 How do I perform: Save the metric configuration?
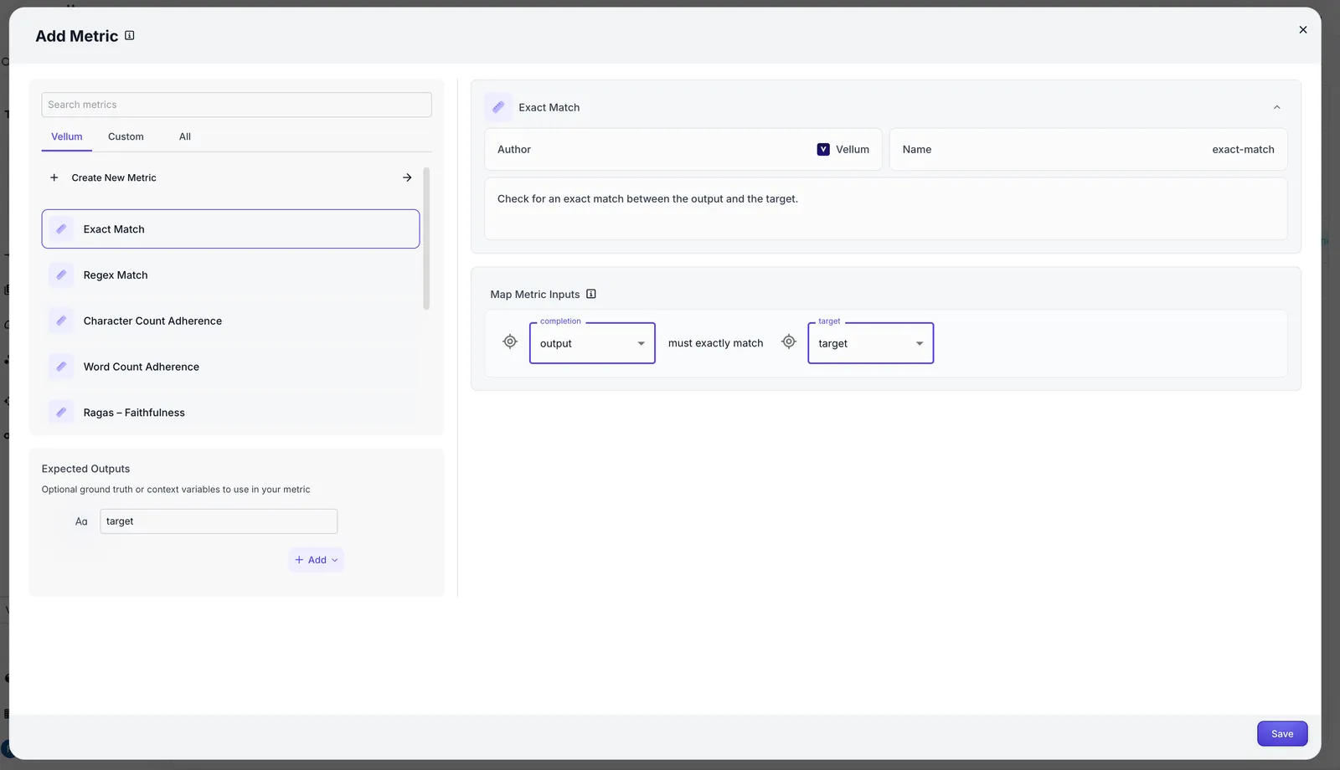(x=1282, y=733)
